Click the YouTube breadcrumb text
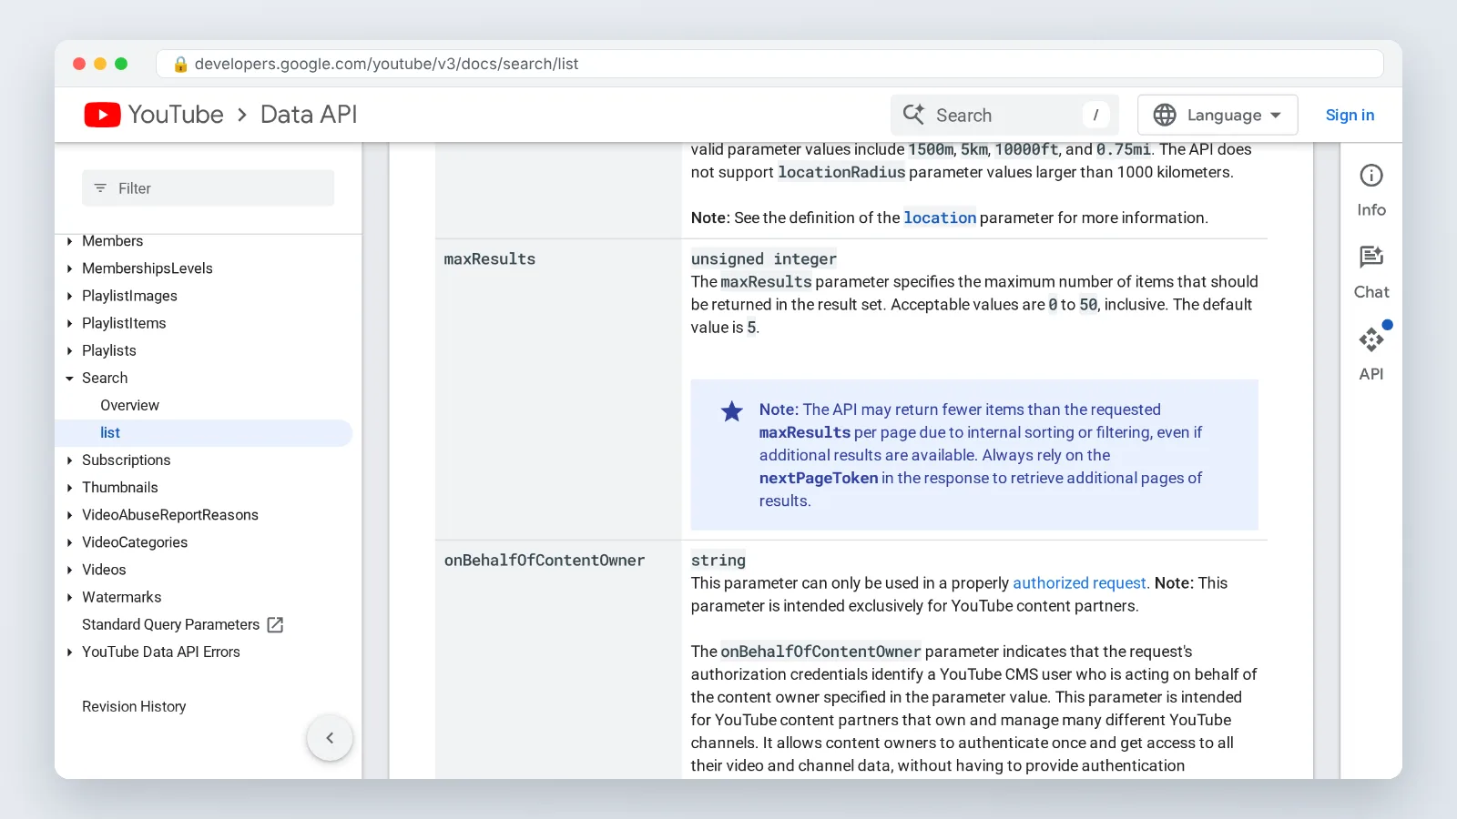The height and width of the screenshot is (819, 1457). tap(176, 115)
